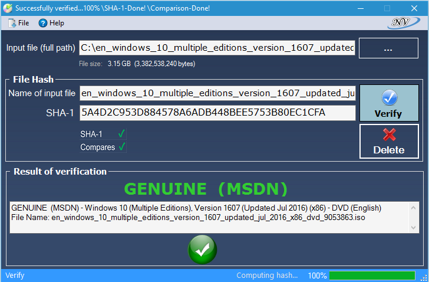Click the 100% progress label
The height and width of the screenshot is (282, 429).
pyautogui.click(x=317, y=276)
